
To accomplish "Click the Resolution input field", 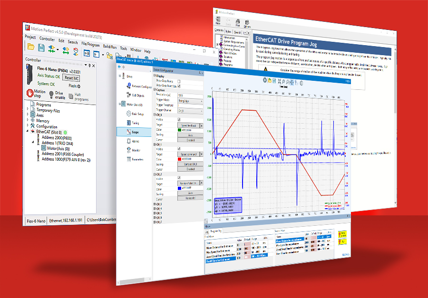I will point(190,96).
